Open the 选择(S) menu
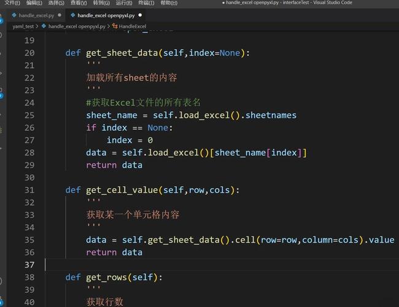The width and height of the screenshot is (399, 307). click(x=56, y=3)
